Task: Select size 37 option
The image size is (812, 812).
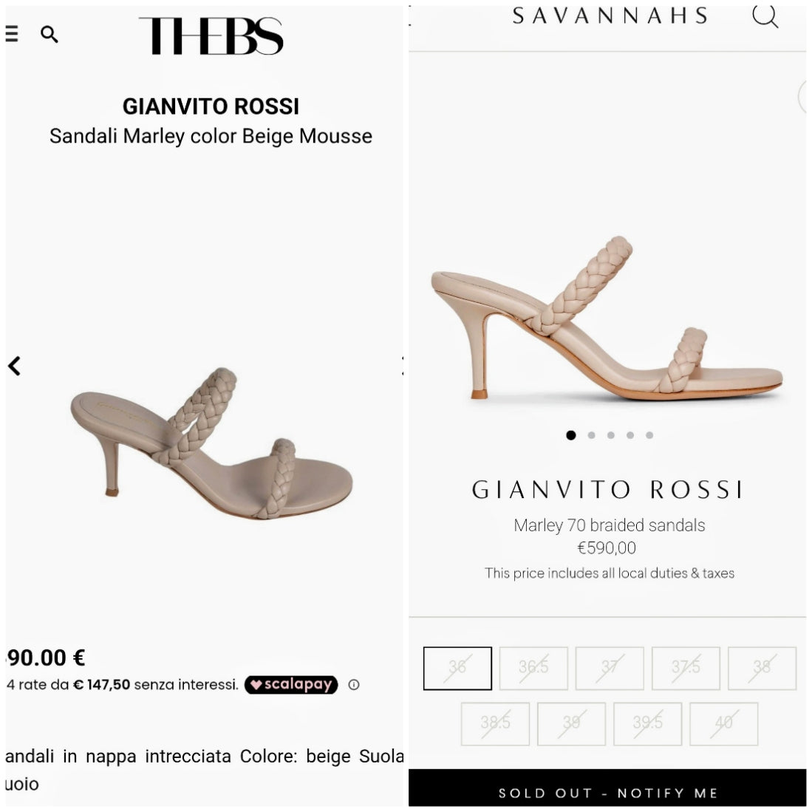Action: [x=610, y=668]
